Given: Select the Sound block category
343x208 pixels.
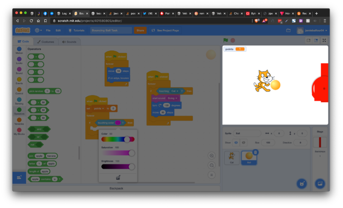Looking at the screenshot, I should coord(19,71).
